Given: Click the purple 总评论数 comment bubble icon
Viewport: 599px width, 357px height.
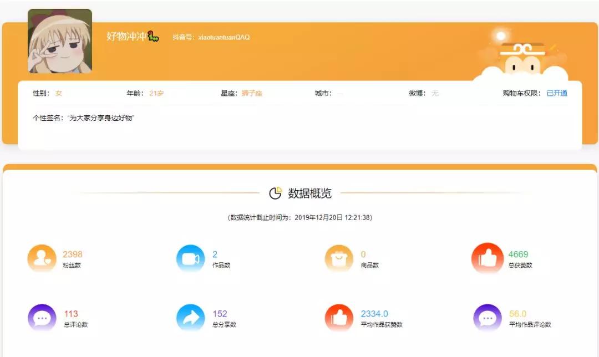Looking at the screenshot, I should 42,317.
